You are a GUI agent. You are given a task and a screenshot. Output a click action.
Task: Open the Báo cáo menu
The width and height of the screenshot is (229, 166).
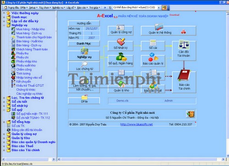point(82,7)
